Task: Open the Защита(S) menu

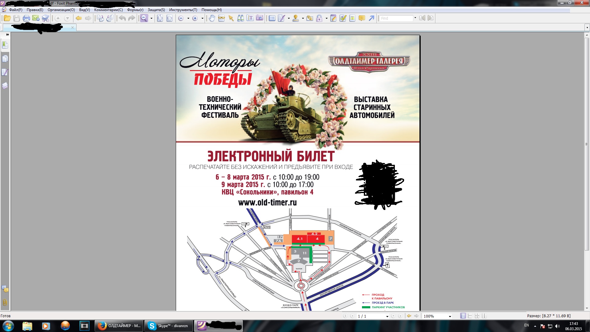Action: (156, 10)
